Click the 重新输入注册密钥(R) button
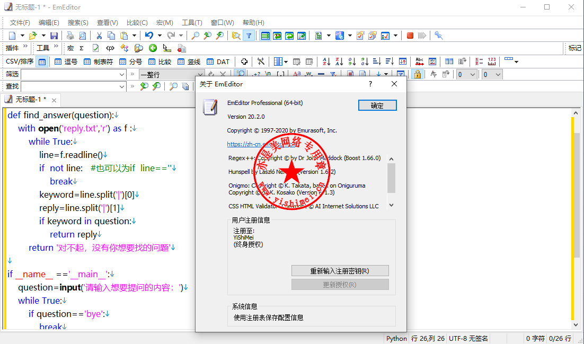584x344 pixels. 340,271
